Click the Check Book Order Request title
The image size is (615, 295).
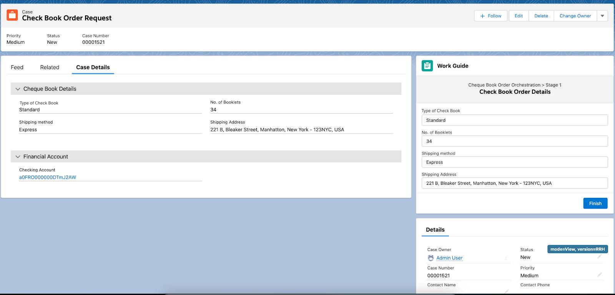[67, 18]
